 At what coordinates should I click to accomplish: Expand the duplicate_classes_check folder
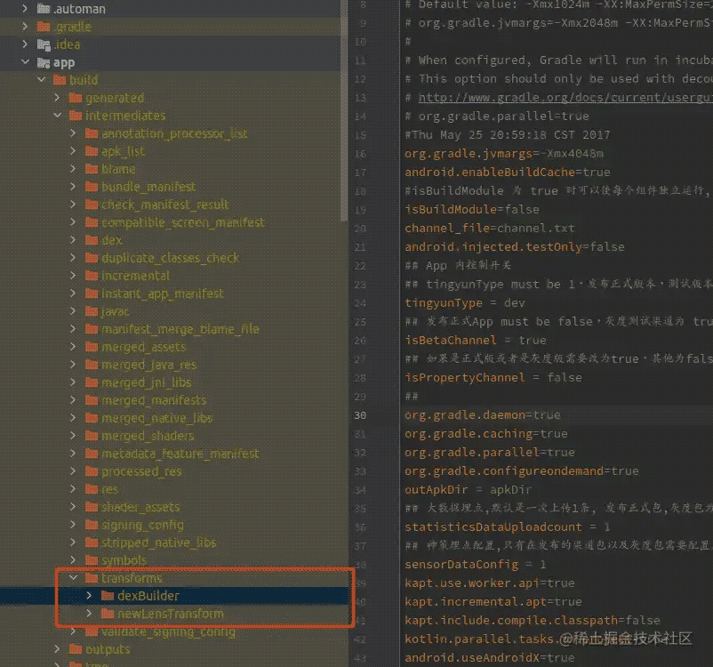73,258
